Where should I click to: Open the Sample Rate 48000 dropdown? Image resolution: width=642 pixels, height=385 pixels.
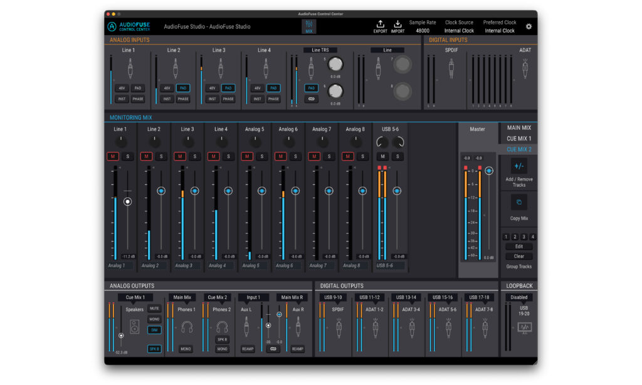click(423, 31)
